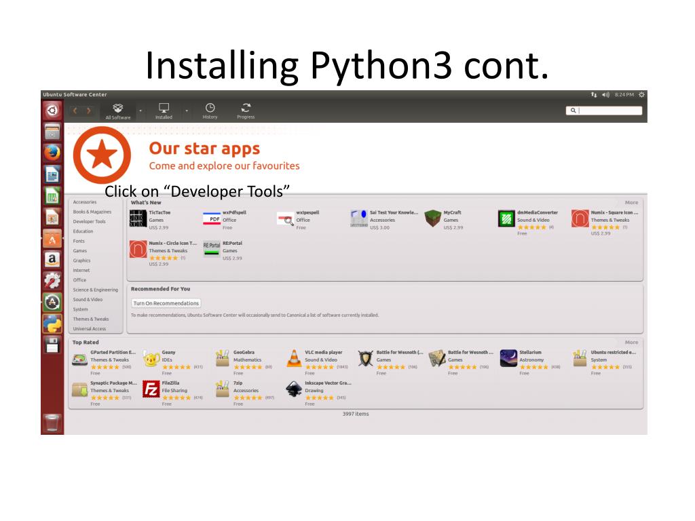Viewport: 695px width, 521px height.
Task: Select the Fonts category
Action: pyautogui.click(x=79, y=241)
